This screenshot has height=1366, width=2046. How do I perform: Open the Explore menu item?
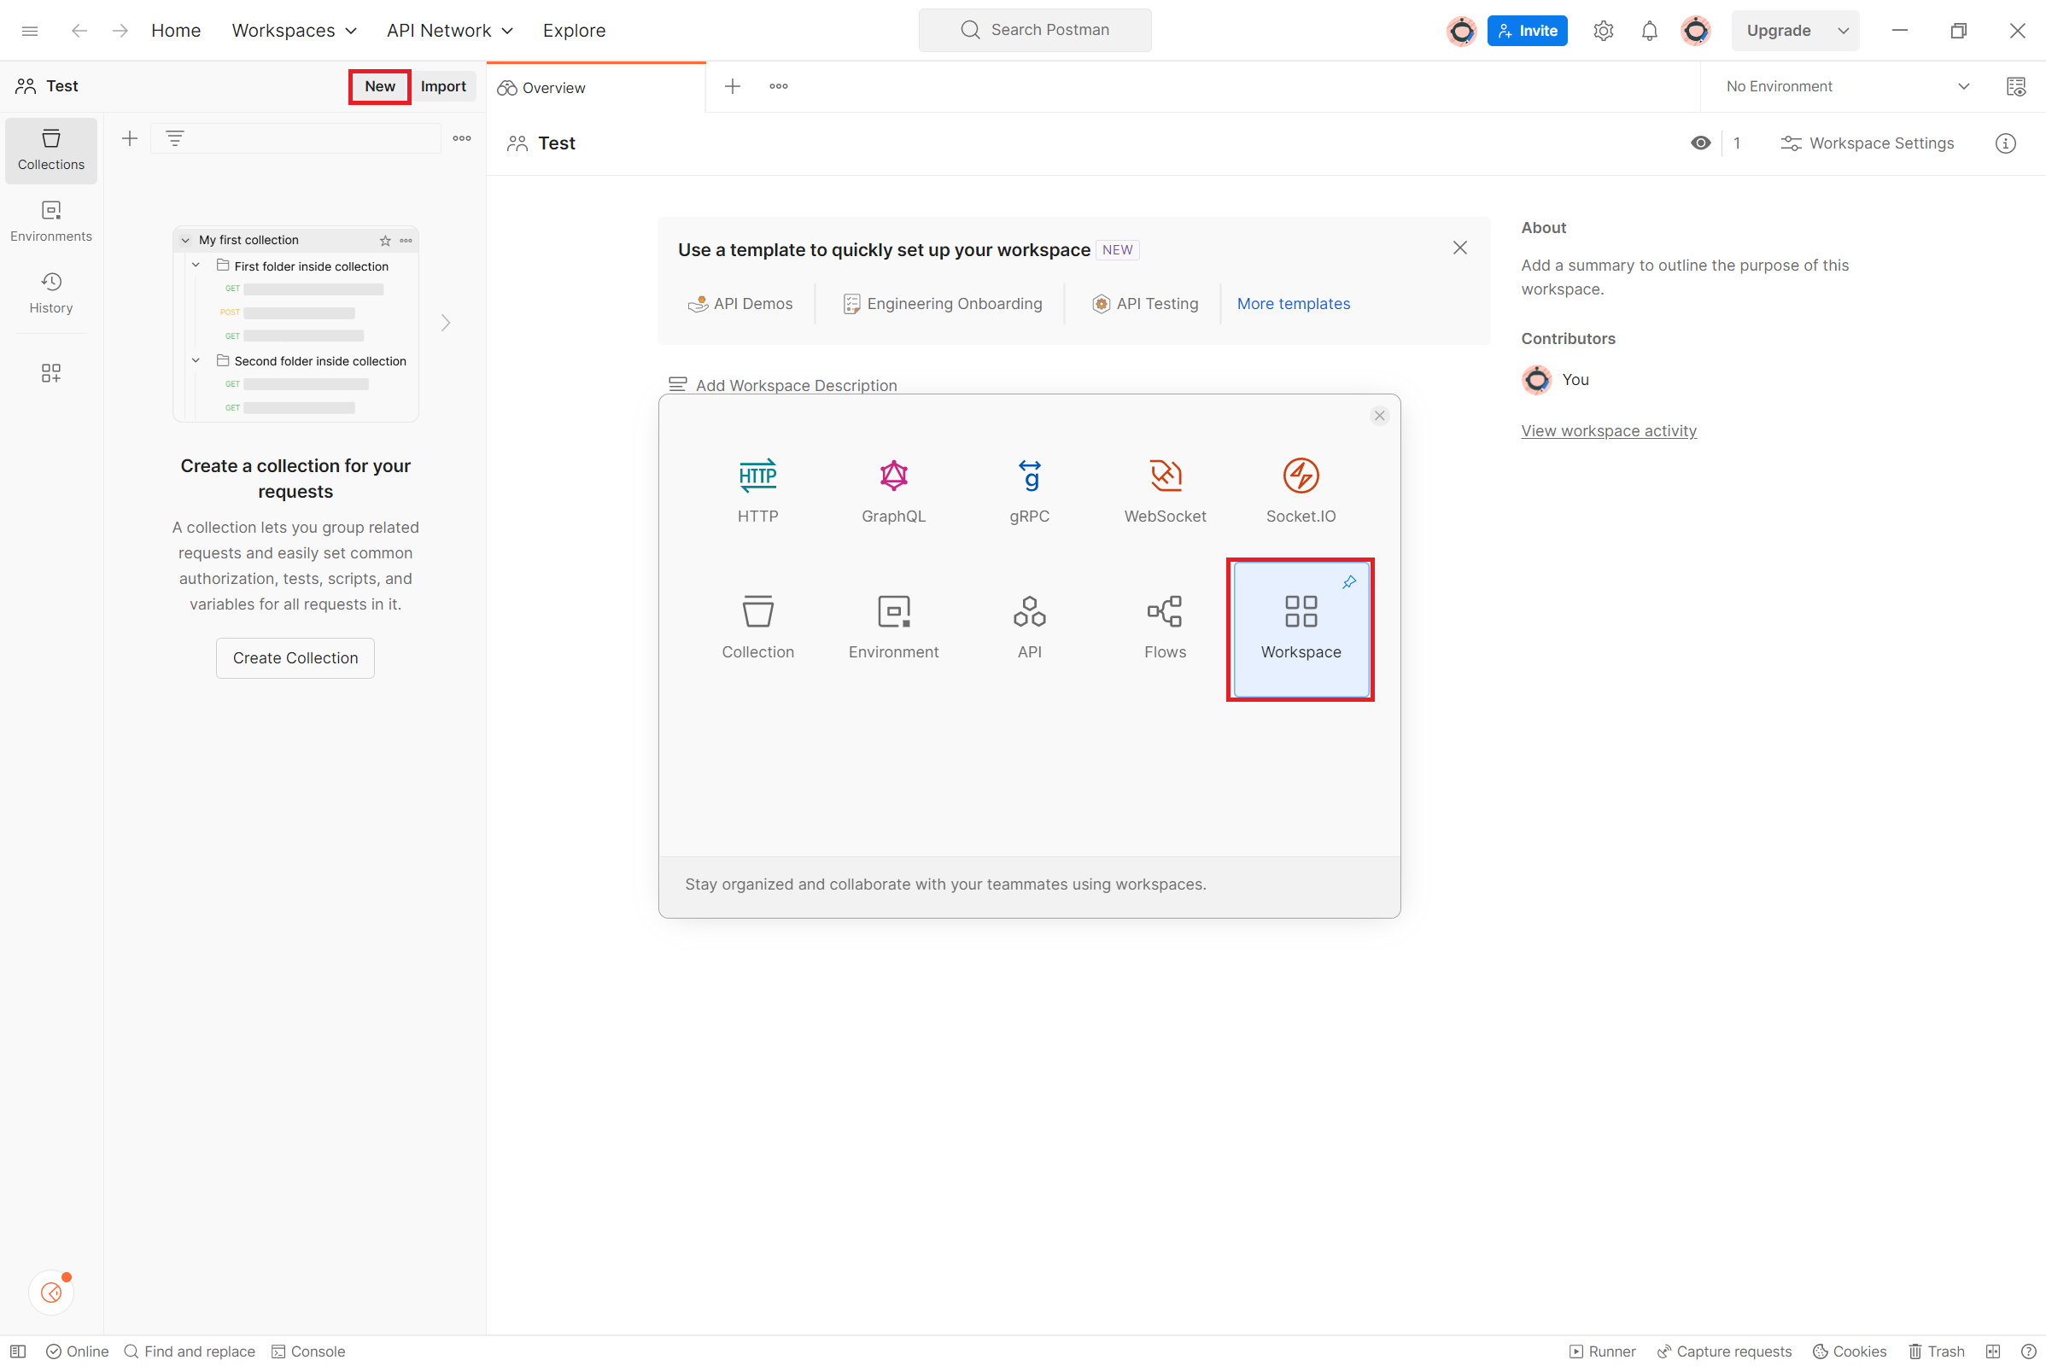pos(573,31)
